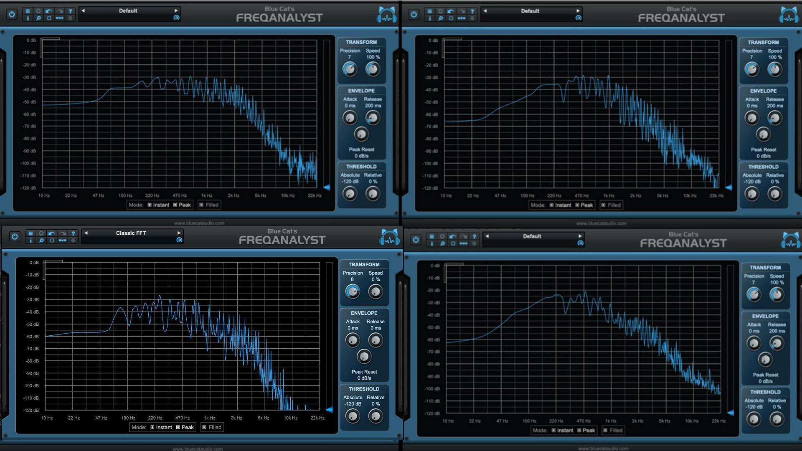This screenshot has height=451, width=802.
Task: Click the magnifier zoom icon in Classic FFT instance
Action: [x=41, y=241]
